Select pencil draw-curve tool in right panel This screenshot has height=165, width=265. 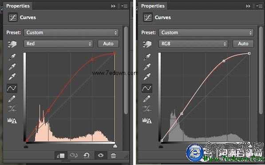[146, 99]
